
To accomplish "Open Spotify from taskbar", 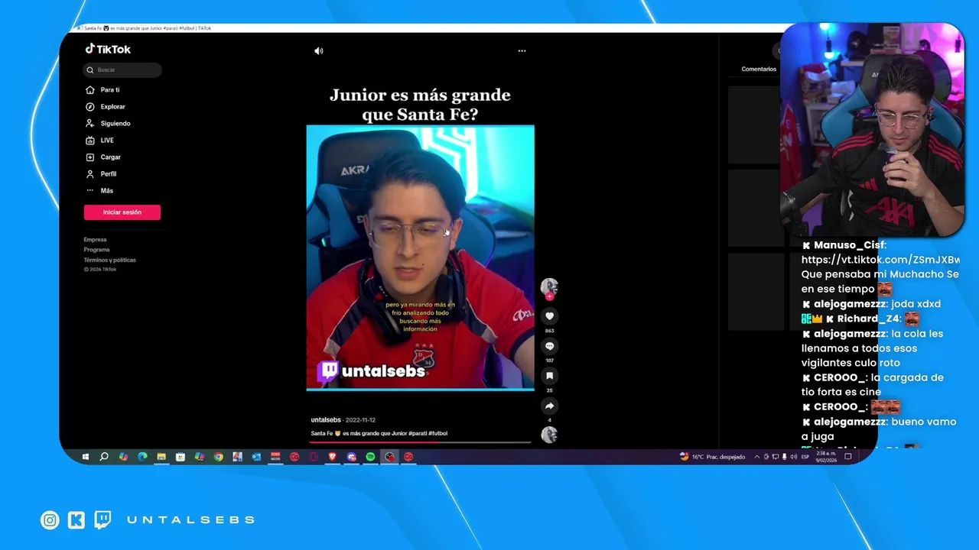I will (x=370, y=457).
